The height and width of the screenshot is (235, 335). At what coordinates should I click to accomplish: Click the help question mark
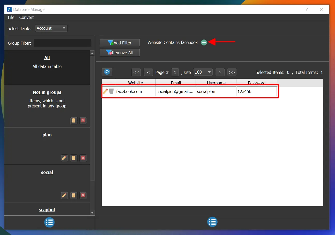(x=307, y=9)
